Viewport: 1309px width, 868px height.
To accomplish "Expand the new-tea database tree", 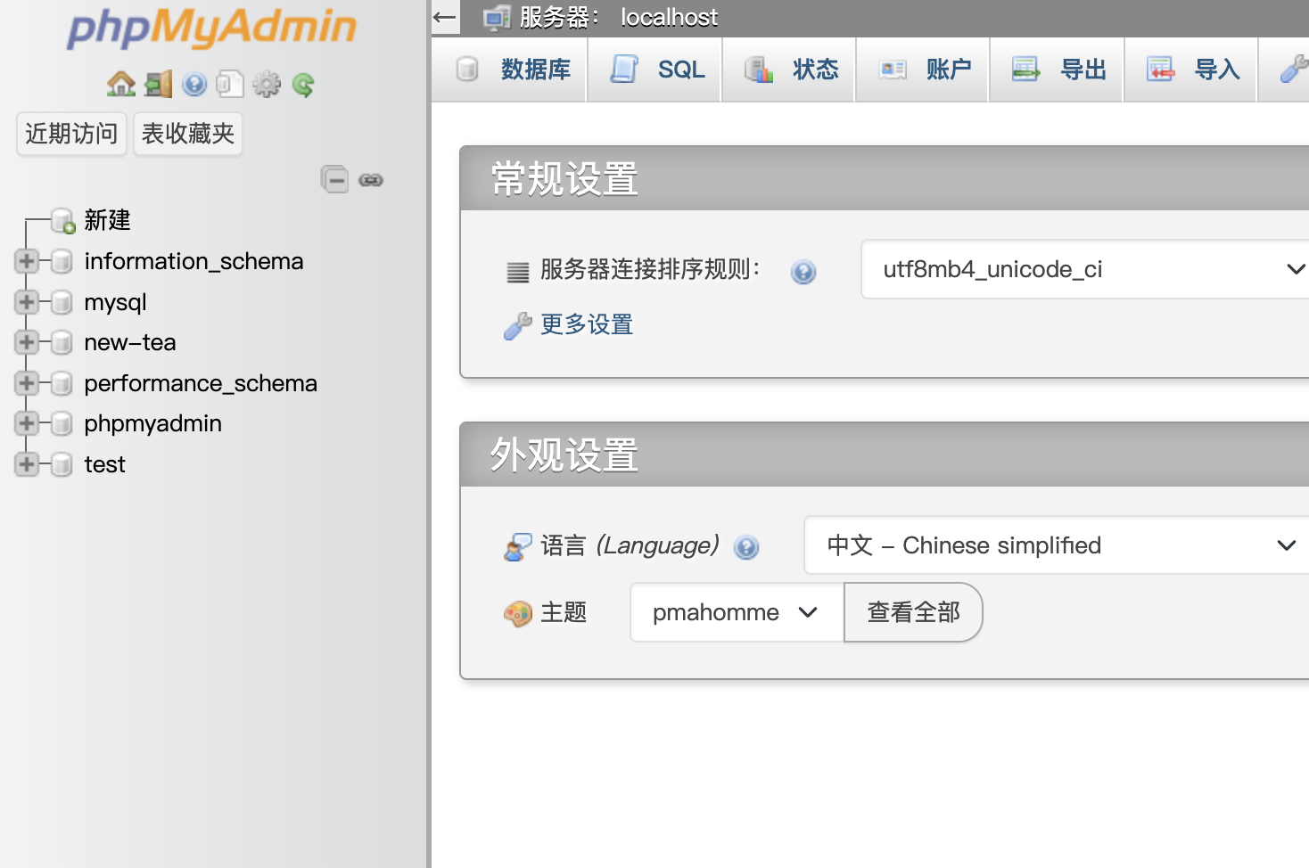I will point(27,342).
